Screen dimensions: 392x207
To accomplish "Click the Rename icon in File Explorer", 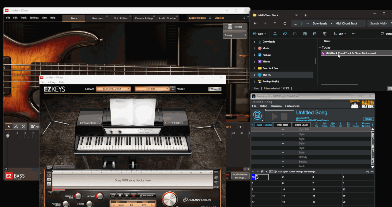I will coord(305,34).
